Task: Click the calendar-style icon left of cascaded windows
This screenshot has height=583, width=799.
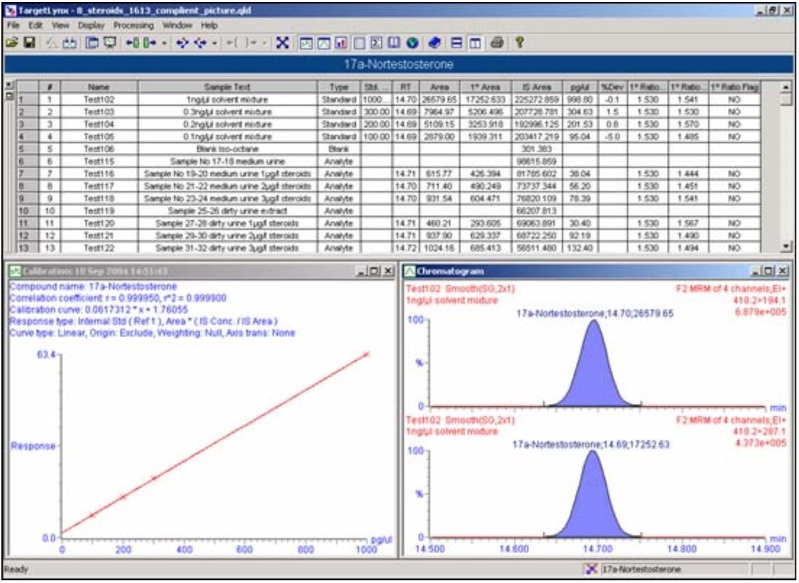Action: [69, 42]
